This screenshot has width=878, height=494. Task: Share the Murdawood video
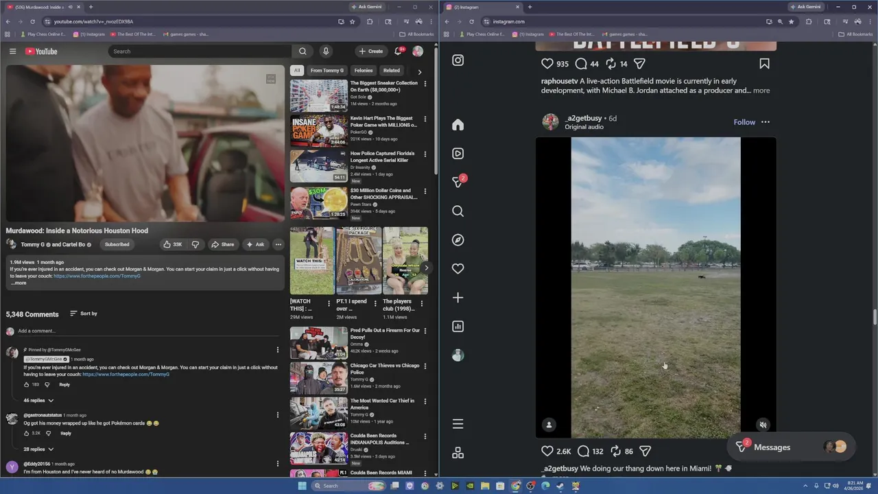[x=222, y=244]
